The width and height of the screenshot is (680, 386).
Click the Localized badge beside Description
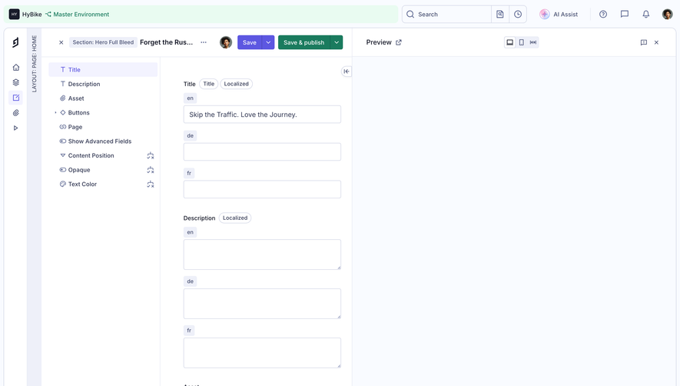tap(235, 218)
